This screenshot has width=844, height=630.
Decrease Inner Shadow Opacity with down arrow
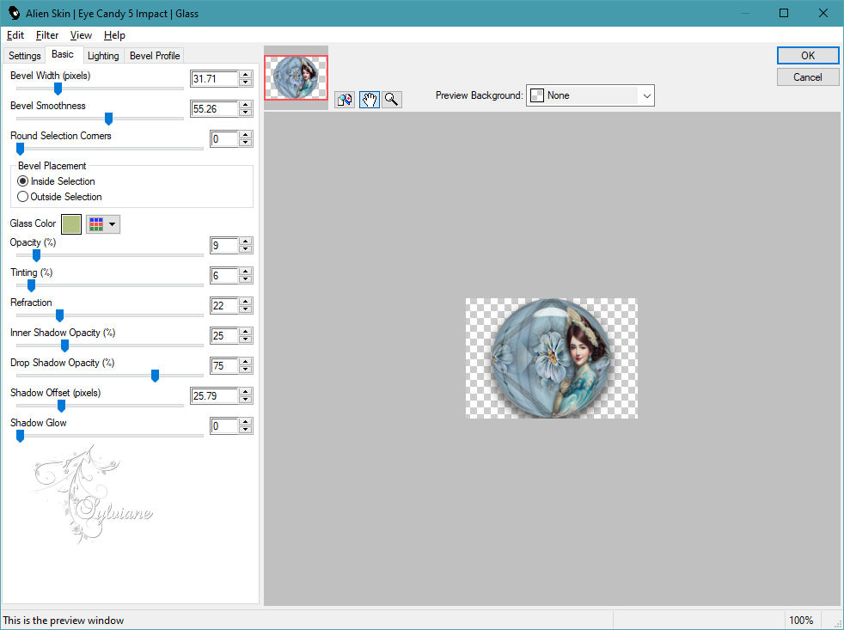click(246, 339)
